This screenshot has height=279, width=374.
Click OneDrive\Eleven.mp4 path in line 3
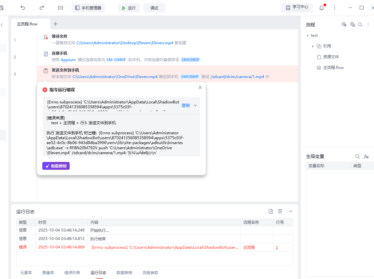115,77
